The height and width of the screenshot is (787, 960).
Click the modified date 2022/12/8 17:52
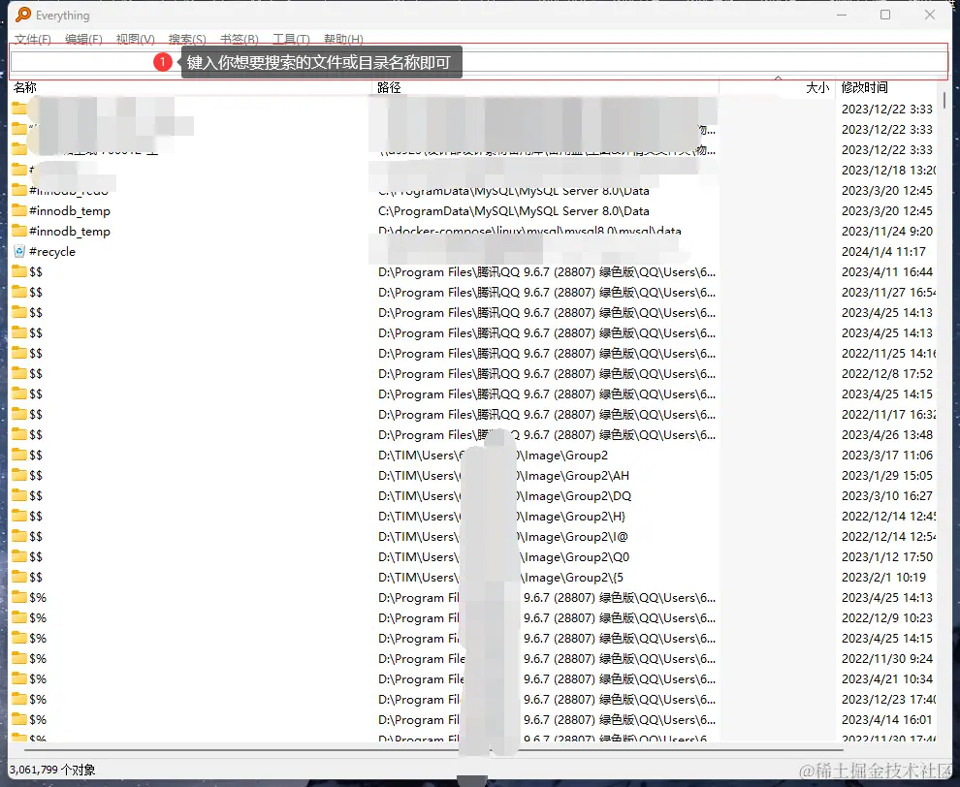coord(886,373)
